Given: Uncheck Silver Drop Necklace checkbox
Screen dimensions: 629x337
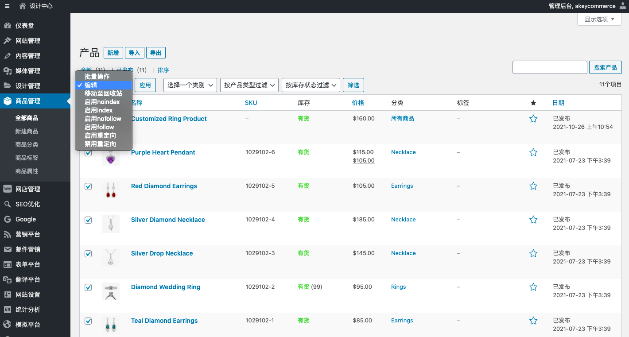Looking at the screenshot, I should (88, 254).
